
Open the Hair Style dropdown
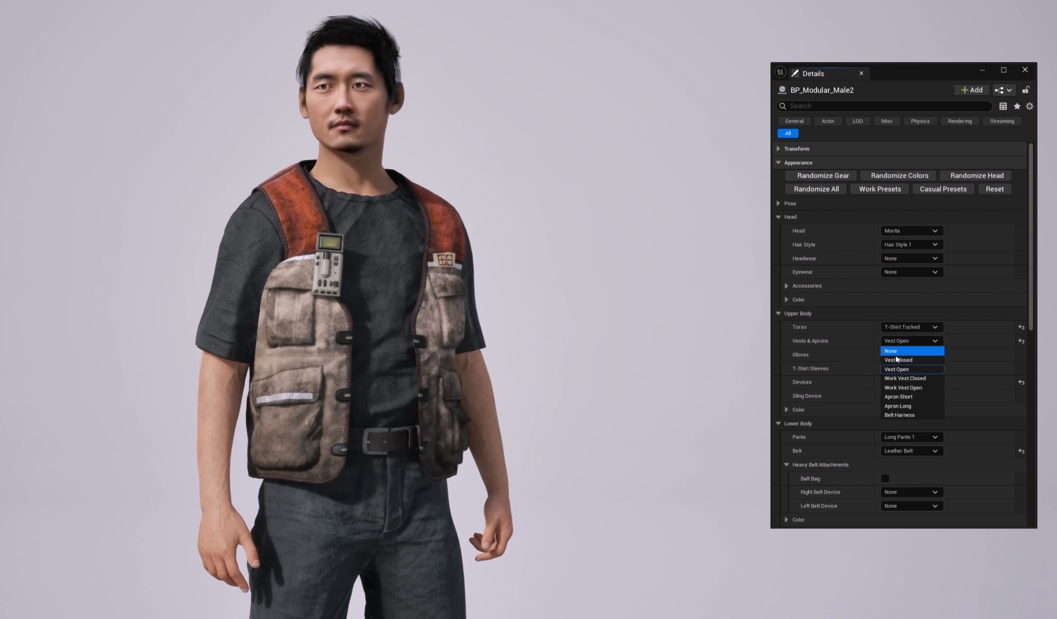pos(911,244)
